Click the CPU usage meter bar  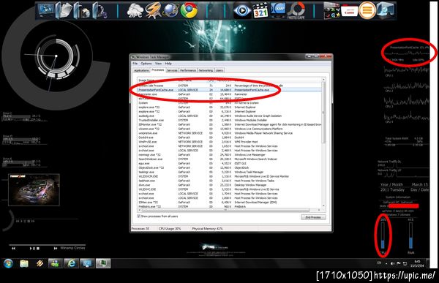pos(383,235)
